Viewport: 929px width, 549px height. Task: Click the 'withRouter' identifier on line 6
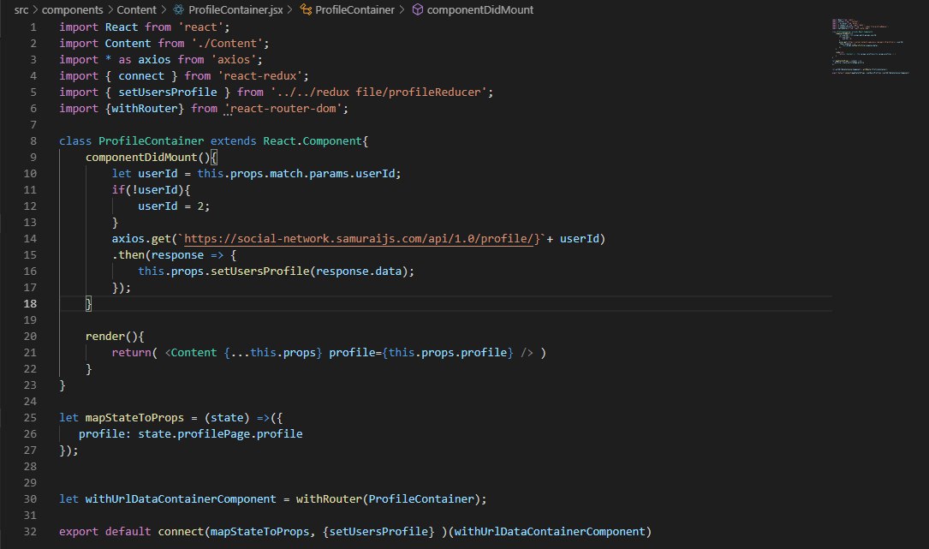[145, 109]
